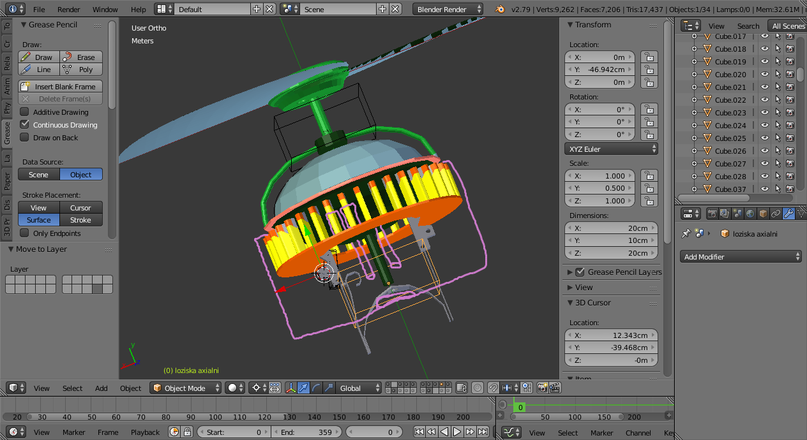Open the Constraints properties tab chain icon
The image size is (807, 440).
click(776, 214)
